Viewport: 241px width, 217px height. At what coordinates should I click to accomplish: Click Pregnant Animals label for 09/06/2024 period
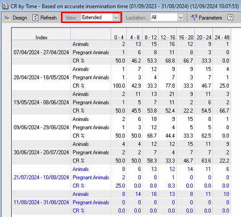91,127
